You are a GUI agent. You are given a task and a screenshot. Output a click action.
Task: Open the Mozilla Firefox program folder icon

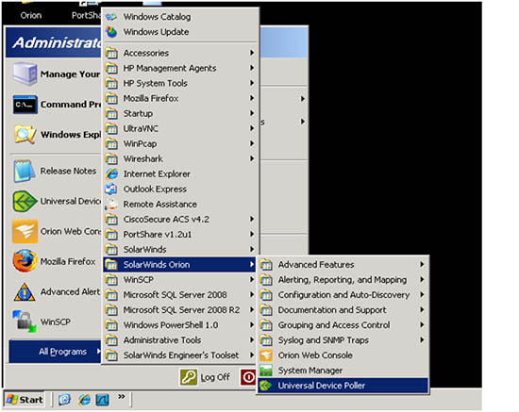tap(111, 99)
